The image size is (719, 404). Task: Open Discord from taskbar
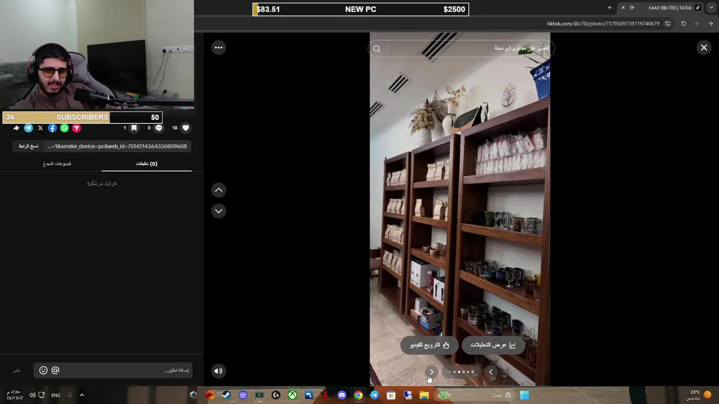342,395
